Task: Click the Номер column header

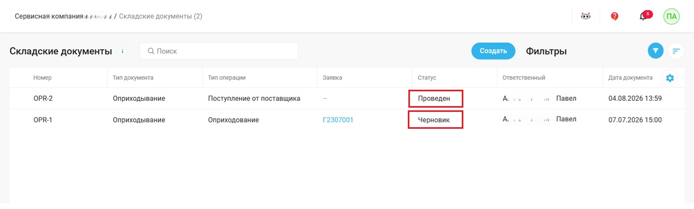Action: point(42,78)
